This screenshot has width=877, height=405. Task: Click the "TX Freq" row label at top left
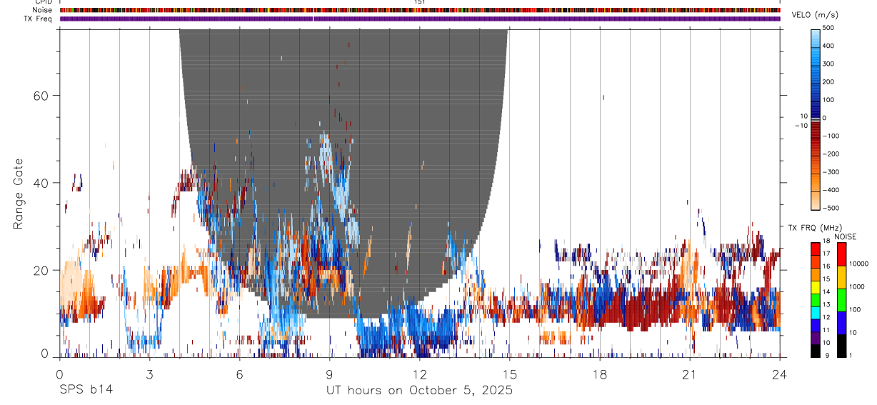(39, 19)
